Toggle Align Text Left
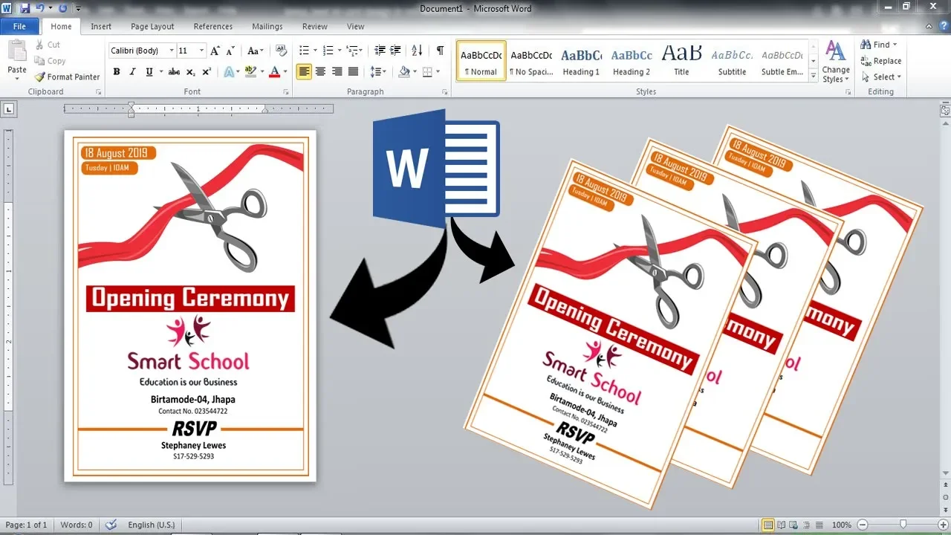Image resolution: width=951 pixels, height=535 pixels. click(304, 72)
